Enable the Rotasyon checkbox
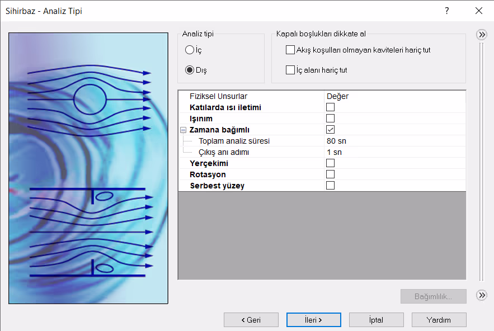Viewport: 494px width, 331px height. [x=330, y=174]
